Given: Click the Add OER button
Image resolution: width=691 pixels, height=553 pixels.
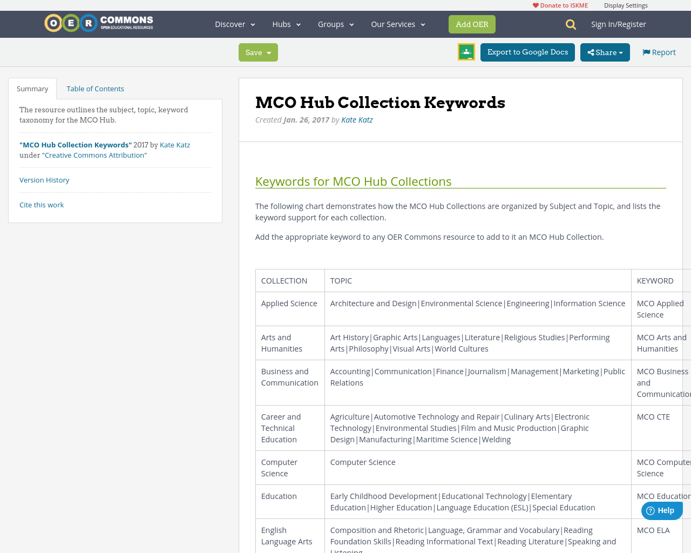Looking at the screenshot, I should pyautogui.click(x=472, y=24).
